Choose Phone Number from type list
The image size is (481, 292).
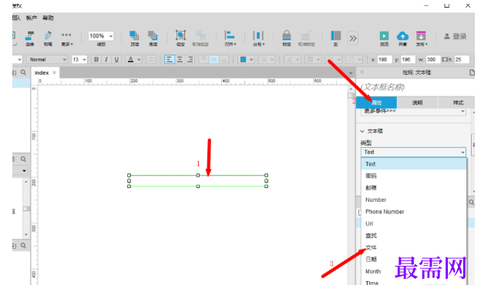tap(413, 212)
